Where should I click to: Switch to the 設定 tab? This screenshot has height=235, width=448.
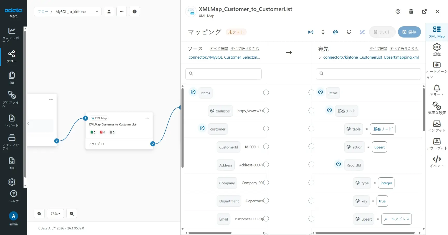click(x=437, y=50)
